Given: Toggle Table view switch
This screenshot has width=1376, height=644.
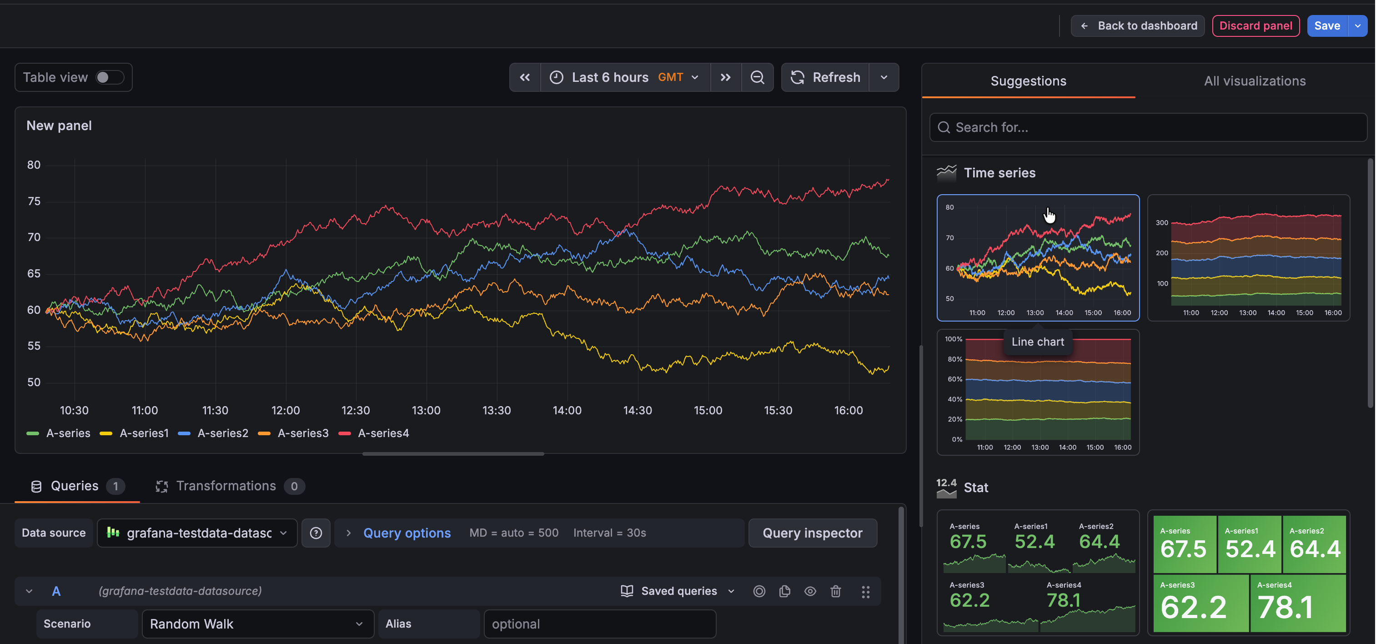Looking at the screenshot, I should (x=109, y=77).
